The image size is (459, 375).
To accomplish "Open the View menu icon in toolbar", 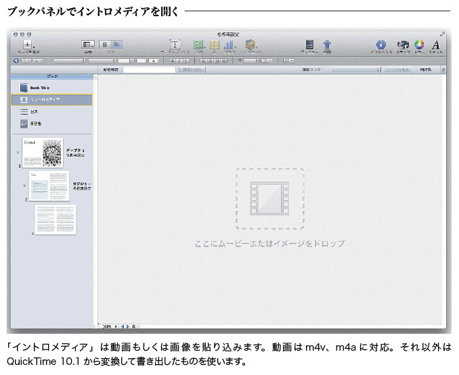I will coord(88,45).
